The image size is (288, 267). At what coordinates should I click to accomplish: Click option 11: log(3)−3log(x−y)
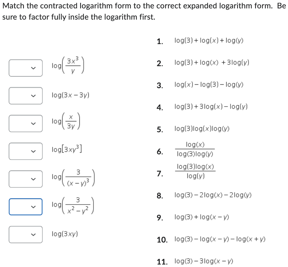tap(204, 261)
